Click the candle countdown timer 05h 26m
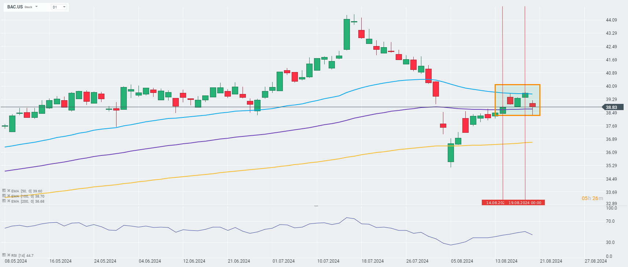The height and width of the screenshot is (267, 628). tap(592, 198)
